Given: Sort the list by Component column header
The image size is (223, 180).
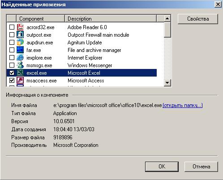Looking at the screenshot, I should (40, 19).
